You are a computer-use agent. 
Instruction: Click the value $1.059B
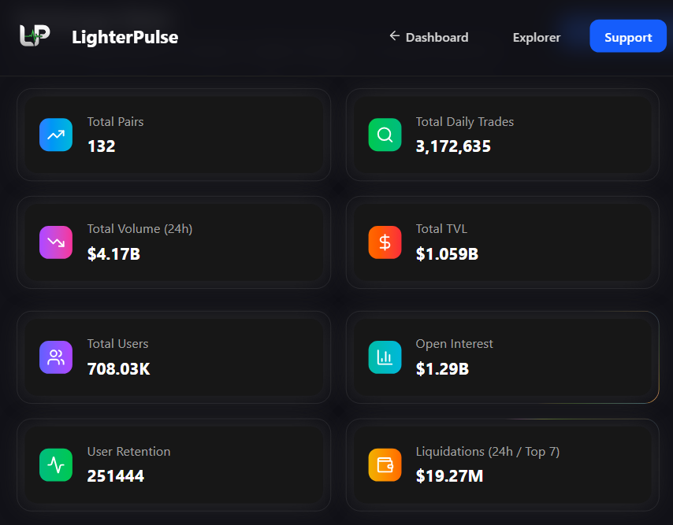click(448, 253)
